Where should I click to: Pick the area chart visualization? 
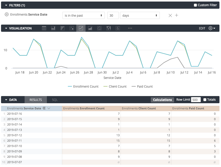click(x=90, y=28)
